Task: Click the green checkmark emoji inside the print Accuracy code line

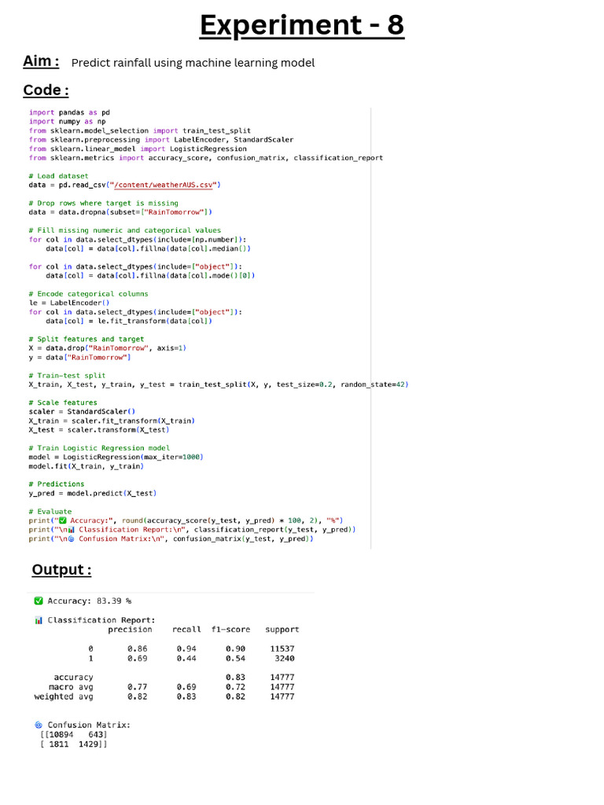Action: (63, 520)
